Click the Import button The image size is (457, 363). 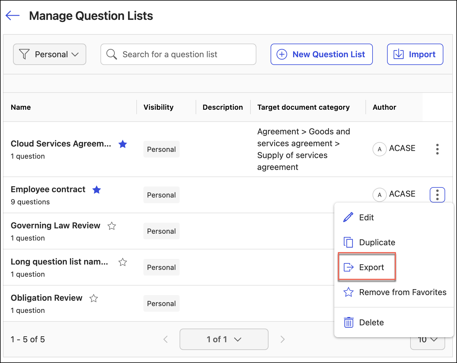click(x=415, y=54)
